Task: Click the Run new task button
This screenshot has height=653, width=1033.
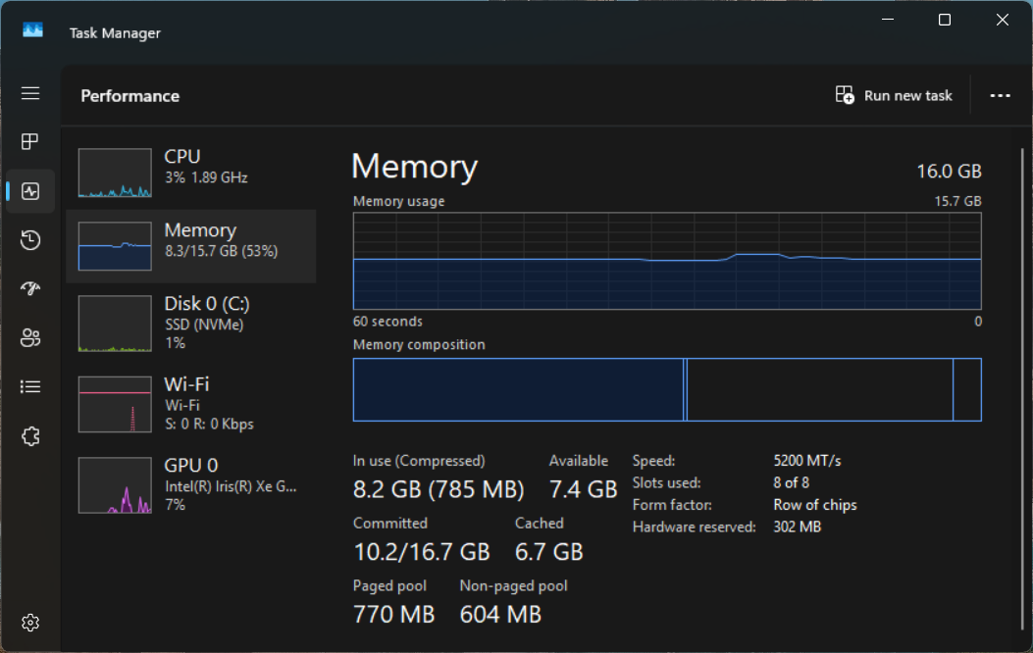Action: click(x=894, y=96)
